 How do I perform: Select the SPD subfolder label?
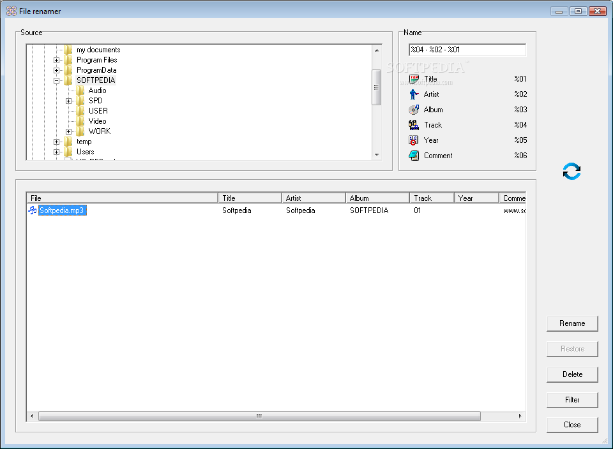point(95,101)
